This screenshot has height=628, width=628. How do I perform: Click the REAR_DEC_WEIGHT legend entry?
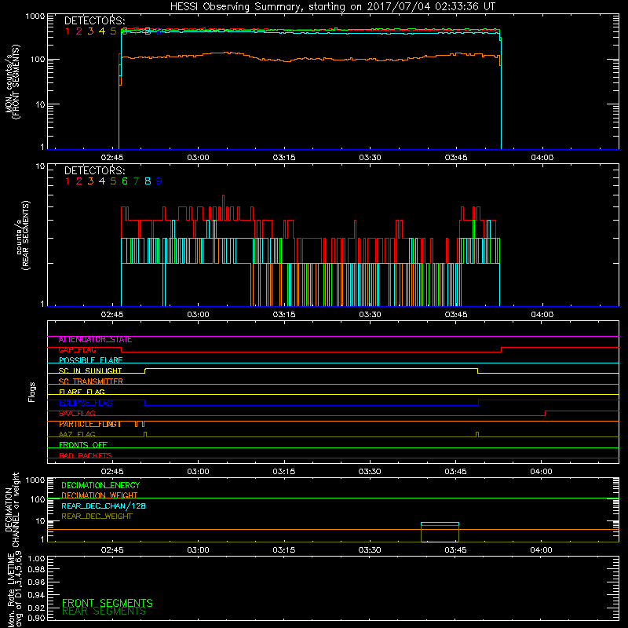point(97,517)
